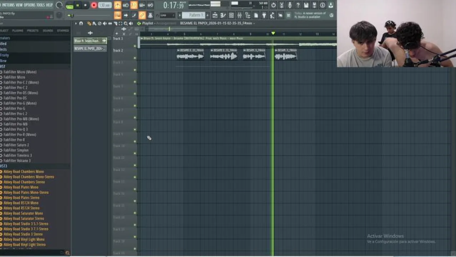Click the render audio file icon
456x257 pixels.
pos(314,5)
